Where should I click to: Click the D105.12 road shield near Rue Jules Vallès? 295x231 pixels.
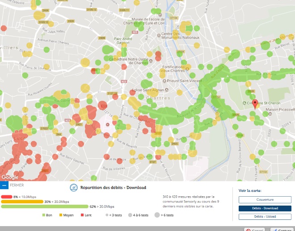point(44,22)
